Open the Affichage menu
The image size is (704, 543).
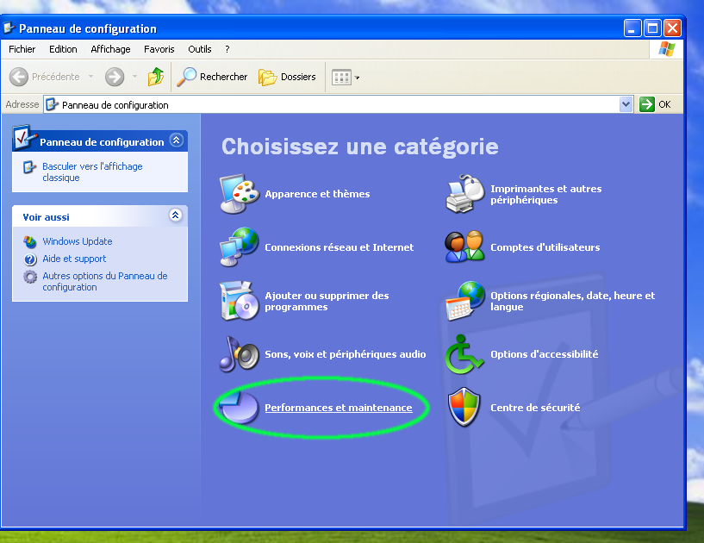(x=110, y=49)
